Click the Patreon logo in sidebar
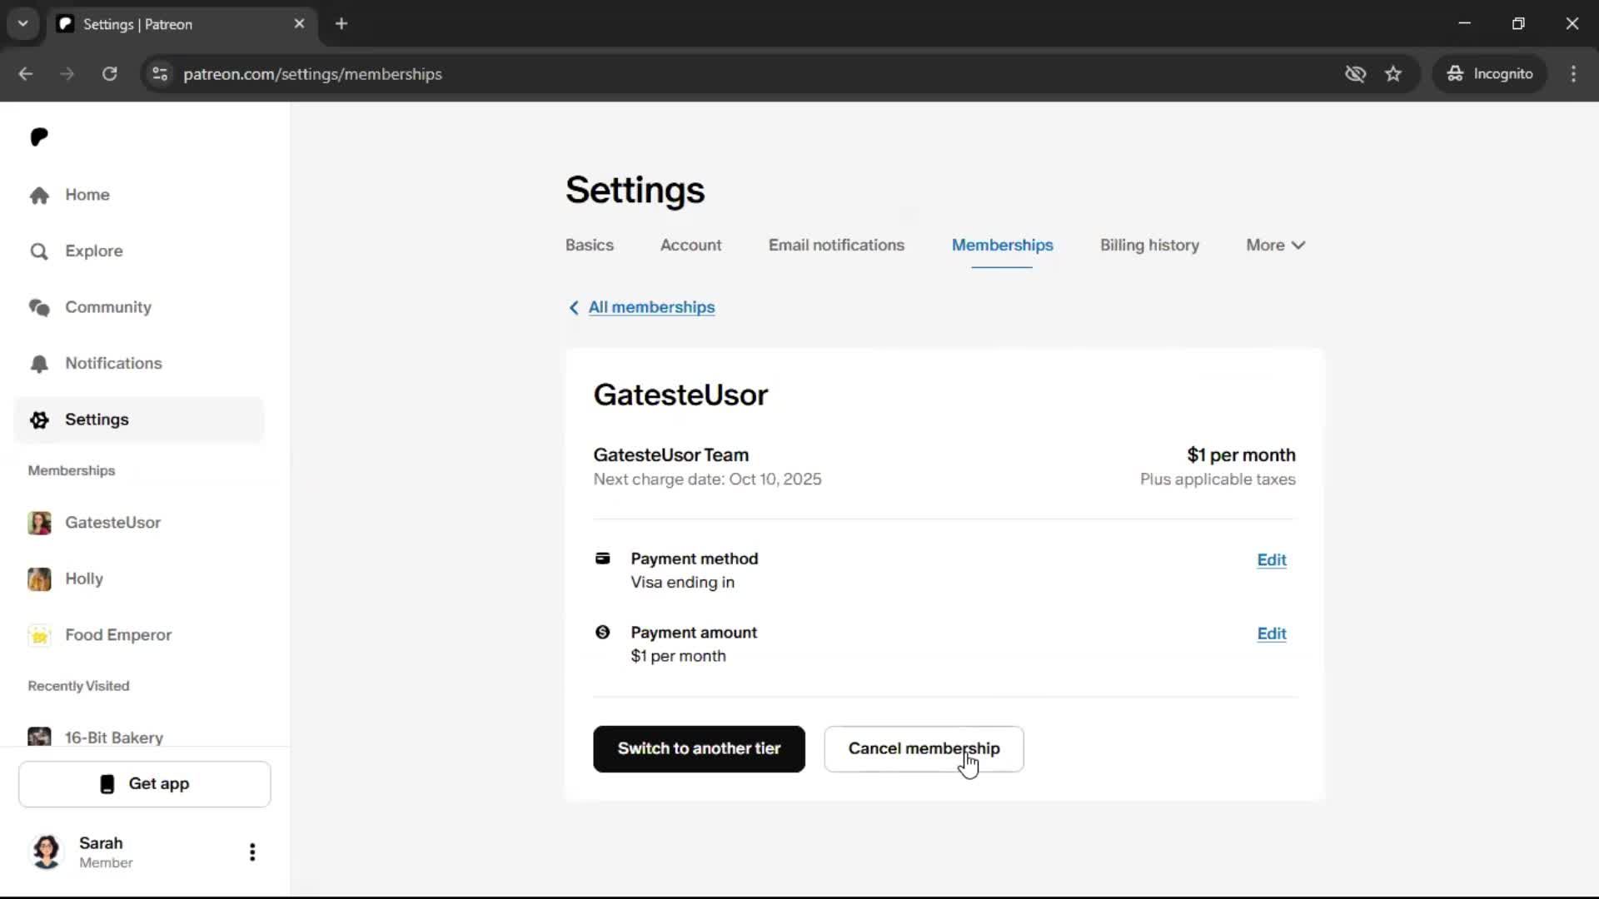The width and height of the screenshot is (1599, 899). click(39, 137)
